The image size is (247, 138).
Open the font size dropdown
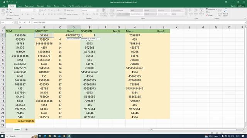point(40,10)
